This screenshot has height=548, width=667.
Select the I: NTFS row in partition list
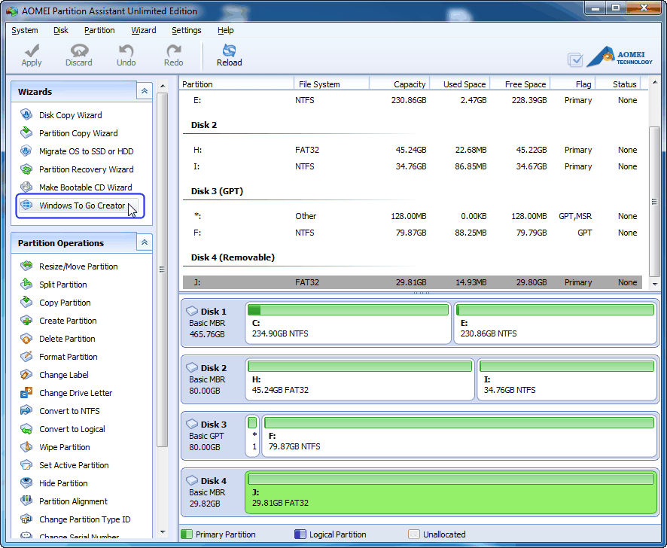tap(413, 166)
